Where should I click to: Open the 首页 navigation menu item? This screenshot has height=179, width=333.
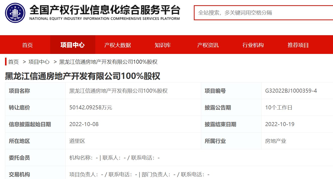[x=27, y=45]
